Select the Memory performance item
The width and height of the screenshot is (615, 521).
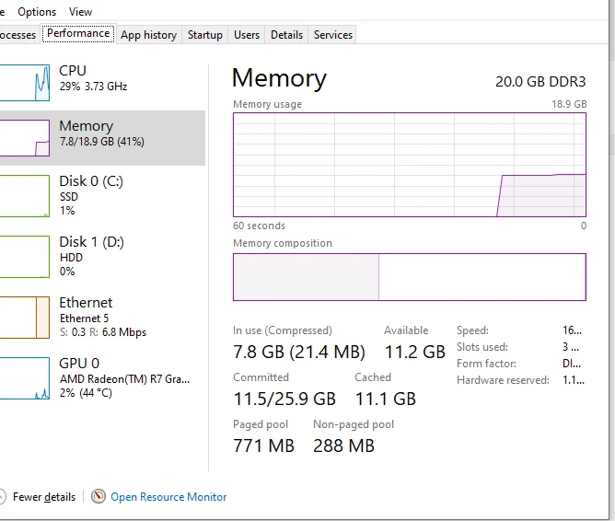click(101, 133)
